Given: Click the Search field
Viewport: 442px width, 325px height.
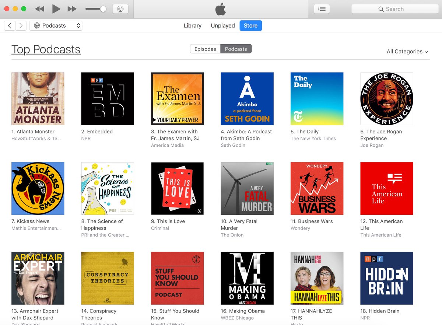Looking at the screenshot, I should (x=395, y=9).
